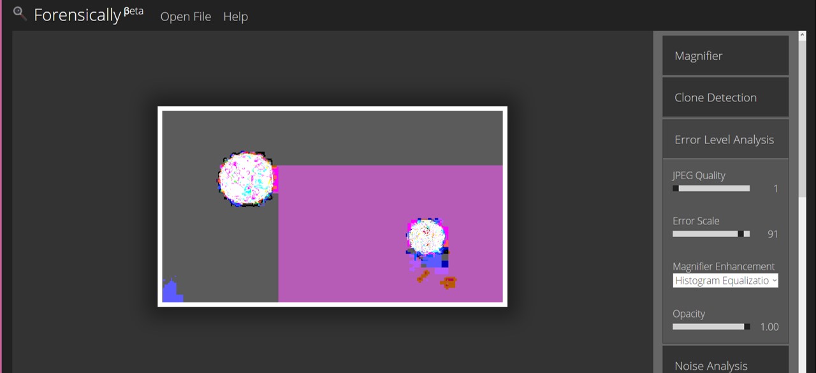Click the Error Scale value 91
The width and height of the screenshot is (816, 373).
pos(773,234)
